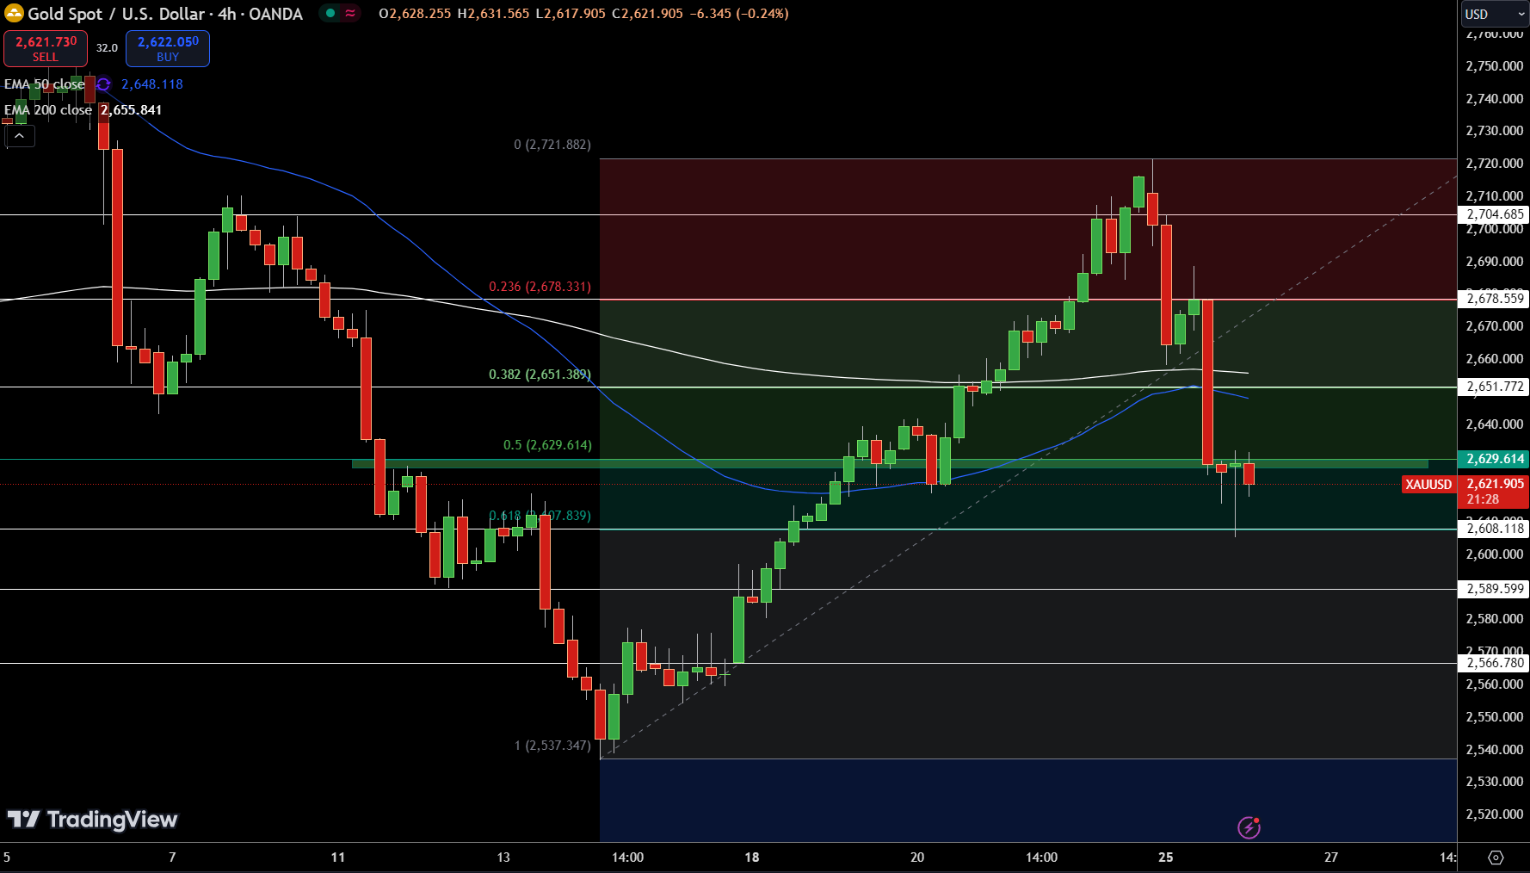
Task: Open the Gold Spot / U.S. Dollar symbol title
Action: pyautogui.click(x=165, y=14)
